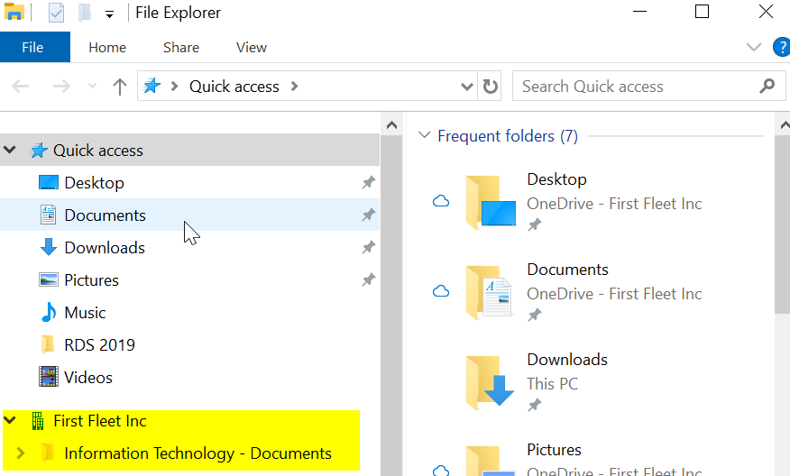790x476 pixels.
Task: Click Quick access breadcrumb in address bar
Action: coord(234,87)
